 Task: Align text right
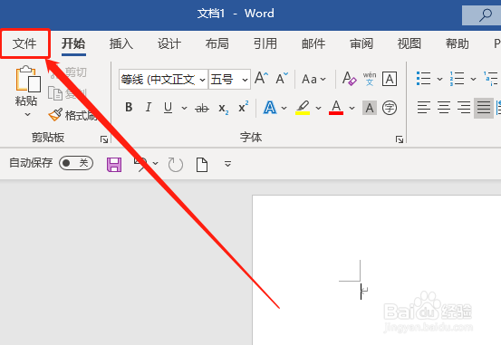(x=464, y=108)
